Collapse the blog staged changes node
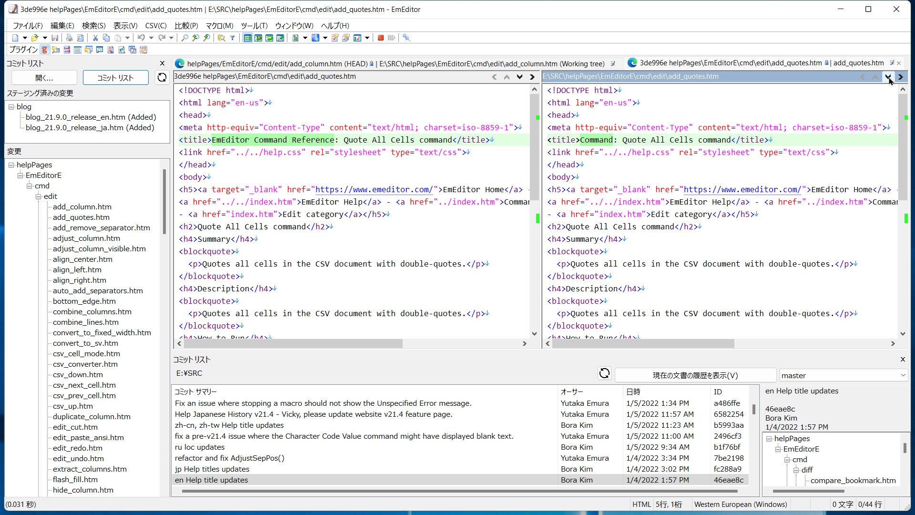Image resolution: width=915 pixels, height=515 pixels. pyautogui.click(x=11, y=107)
